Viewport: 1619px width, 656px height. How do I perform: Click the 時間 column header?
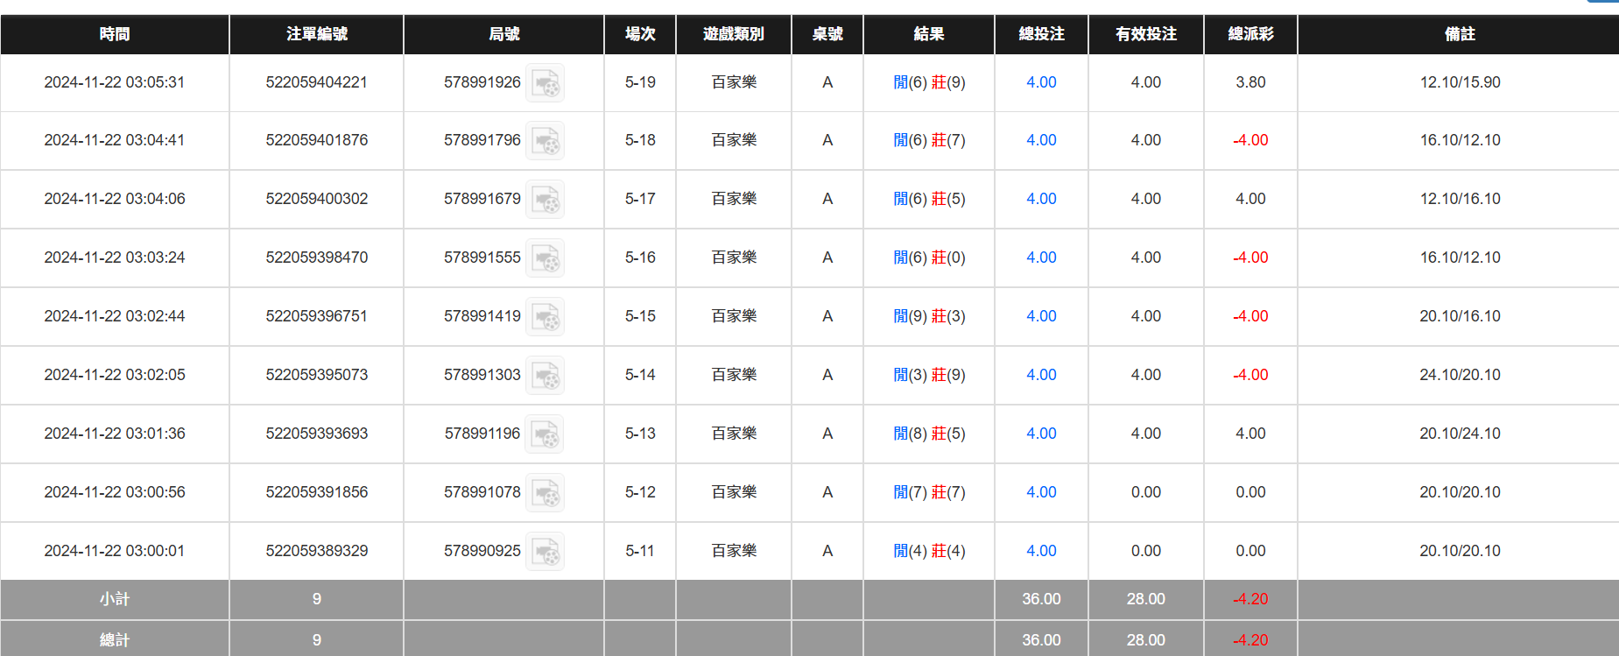pos(115,34)
